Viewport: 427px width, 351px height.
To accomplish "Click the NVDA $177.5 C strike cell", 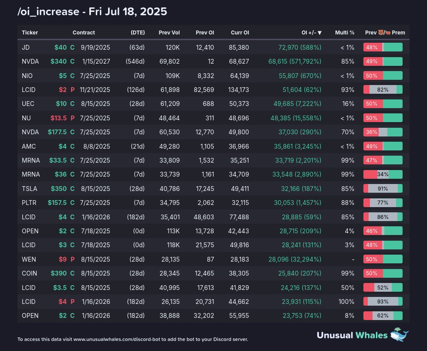I will [x=61, y=132].
